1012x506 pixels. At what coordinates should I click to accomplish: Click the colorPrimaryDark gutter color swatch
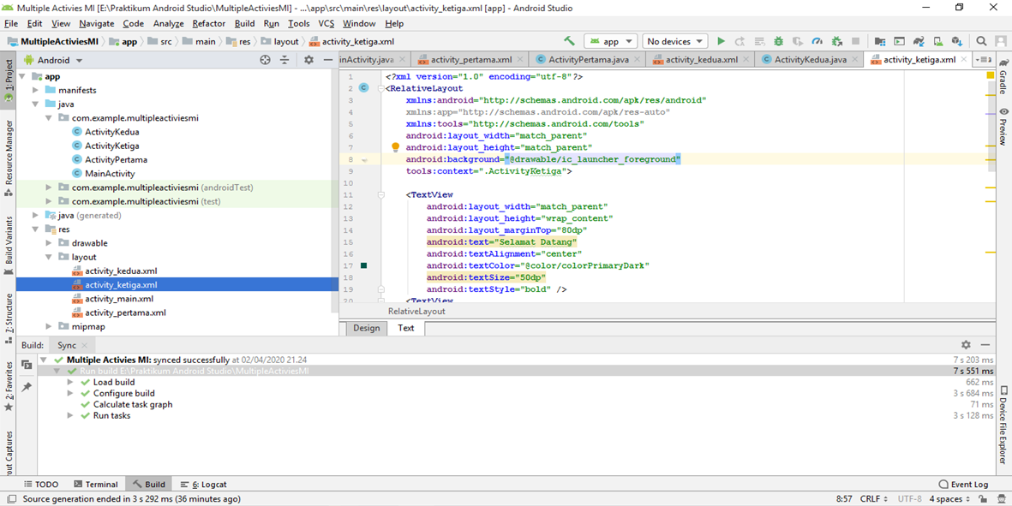click(x=363, y=265)
